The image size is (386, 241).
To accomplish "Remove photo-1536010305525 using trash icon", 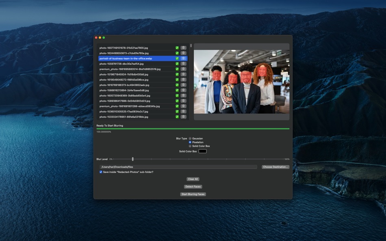I will [183, 111].
